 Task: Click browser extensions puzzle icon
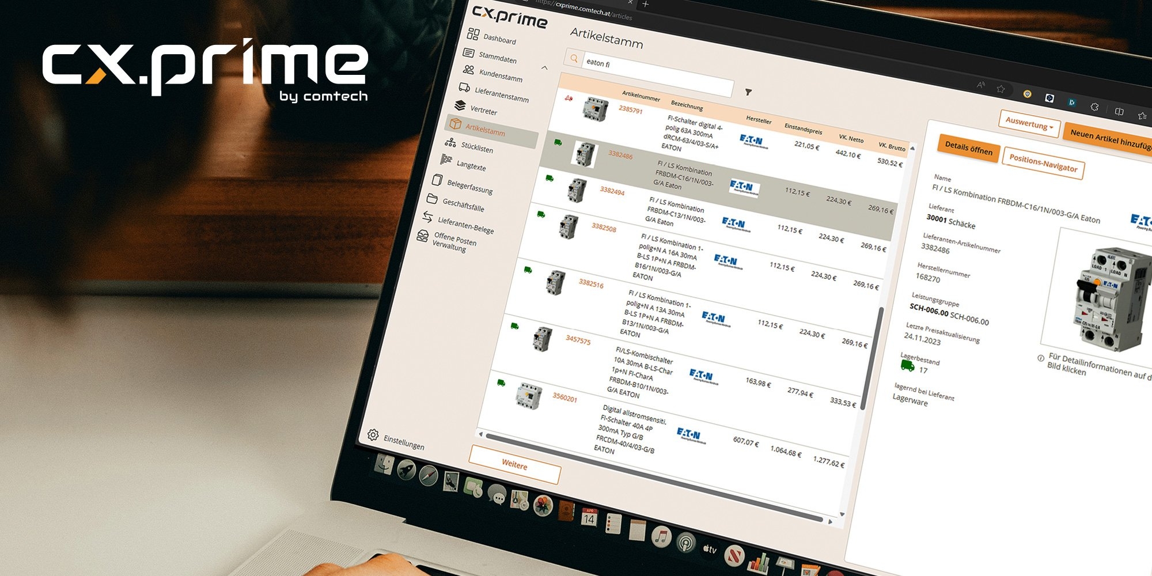coord(1094,107)
